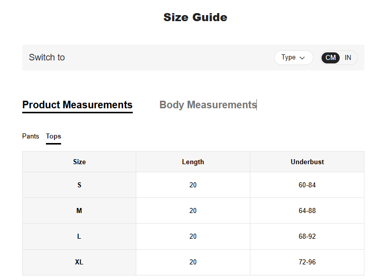Click the Switch to label

[47, 57]
